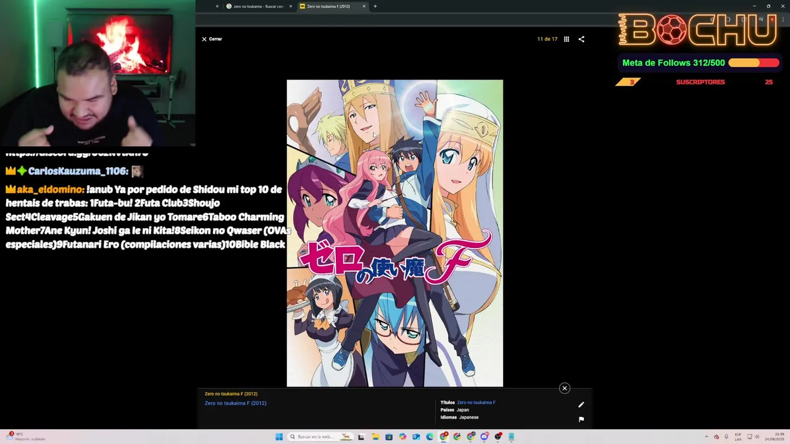Click the CarlosKauzuma_1106 chat username

(x=78, y=171)
